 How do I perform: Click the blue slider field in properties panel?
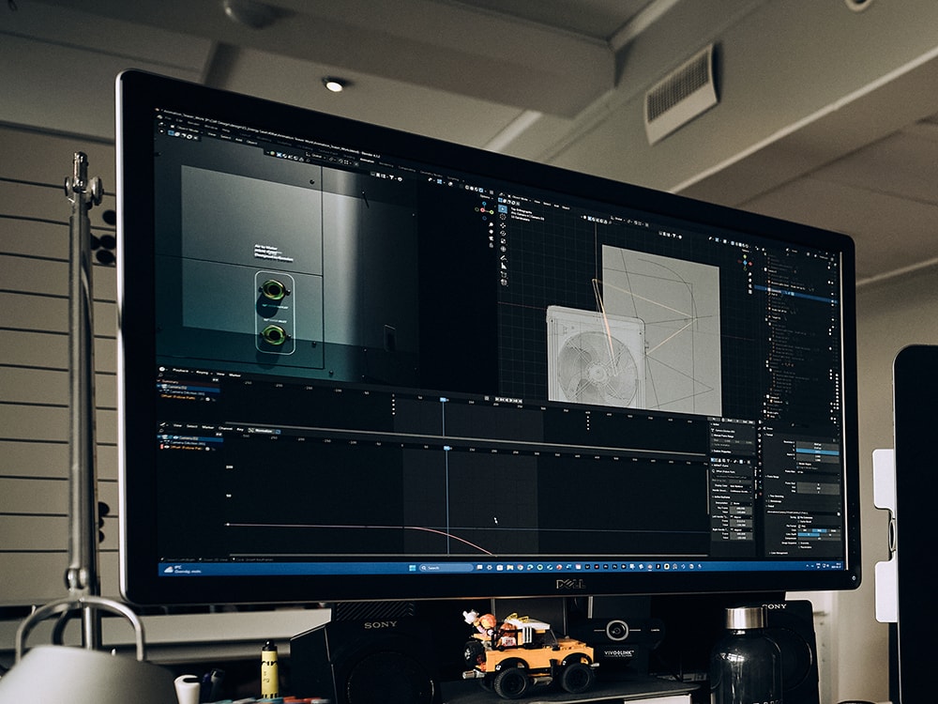818,452
